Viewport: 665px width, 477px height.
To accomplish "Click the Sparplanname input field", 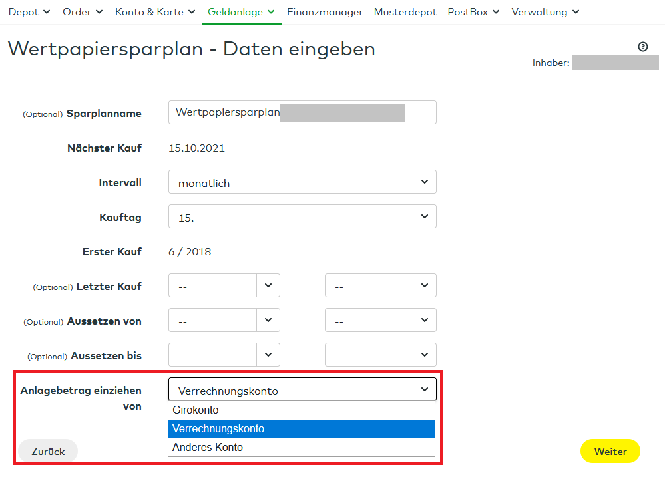I will [x=302, y=112].
